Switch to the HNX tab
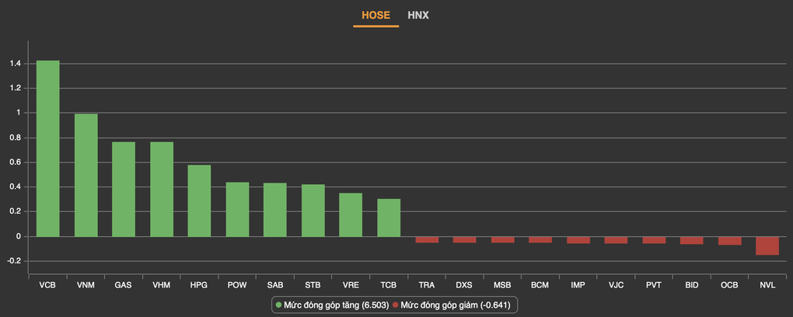The height and width of the screenshot is (317, 793). tap(418, 16)
